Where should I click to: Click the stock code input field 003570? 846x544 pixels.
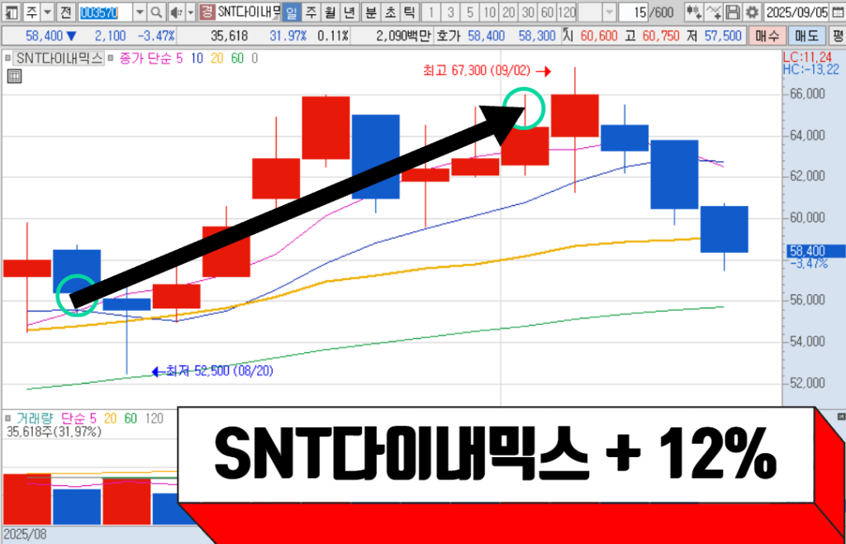[104, 12]
